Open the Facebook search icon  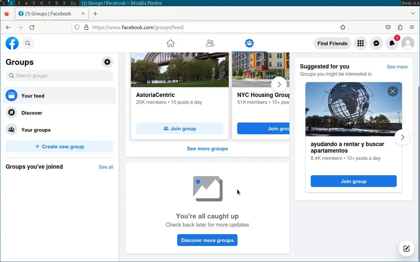[x=28, y=43]
